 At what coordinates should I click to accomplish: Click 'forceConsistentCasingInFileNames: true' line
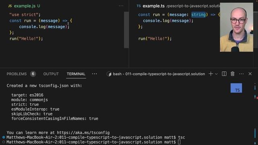point(55,118)
